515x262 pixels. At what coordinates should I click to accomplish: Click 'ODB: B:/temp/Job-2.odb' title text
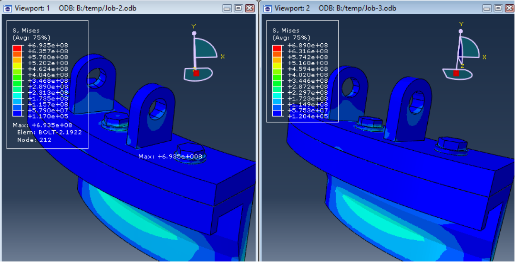(98, 8)
